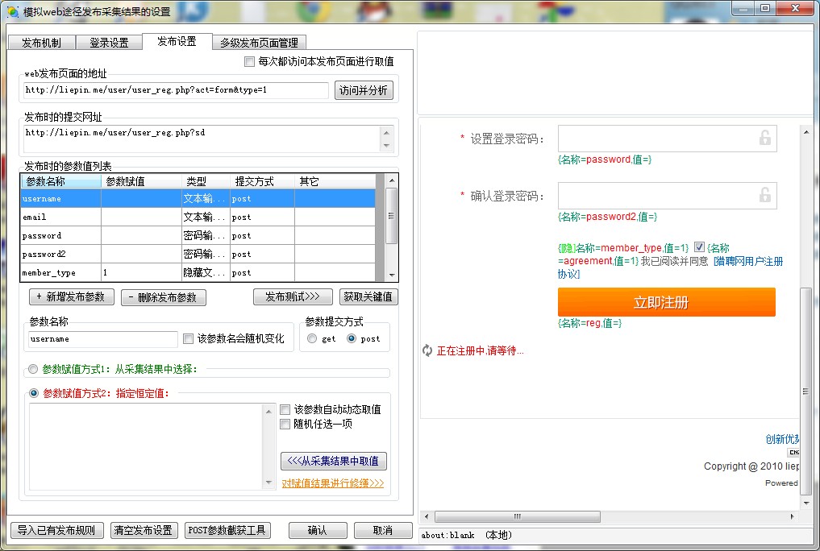Click the refresh icon beside registering message
The height and width of the screenshot is (551, 820).
pyautogui.click(x=427, y=350)
